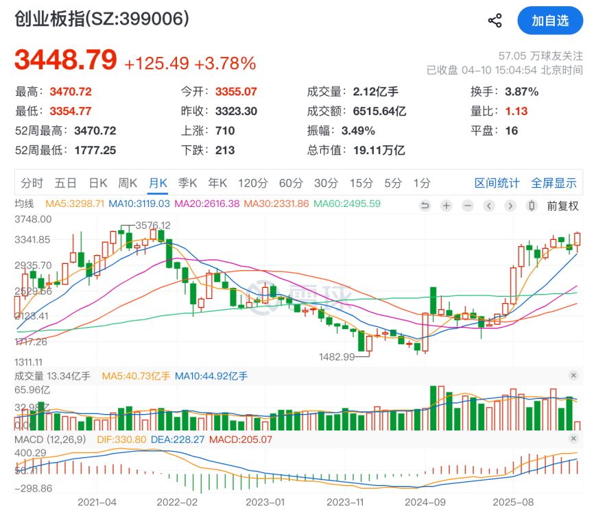Zoom out the K-line chart with minus icon
The height and width of the screenshot is (510, 594).
coord(467,205)
